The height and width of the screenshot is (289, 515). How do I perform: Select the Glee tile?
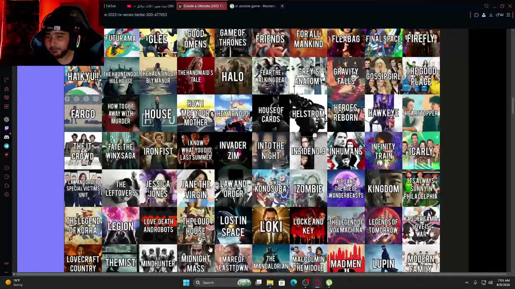pos(158,43)
